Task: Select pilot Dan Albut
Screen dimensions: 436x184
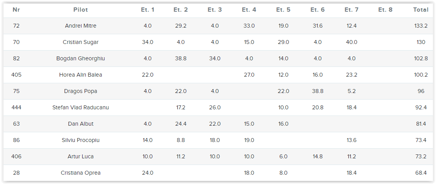Action: (x=81, y=124)
